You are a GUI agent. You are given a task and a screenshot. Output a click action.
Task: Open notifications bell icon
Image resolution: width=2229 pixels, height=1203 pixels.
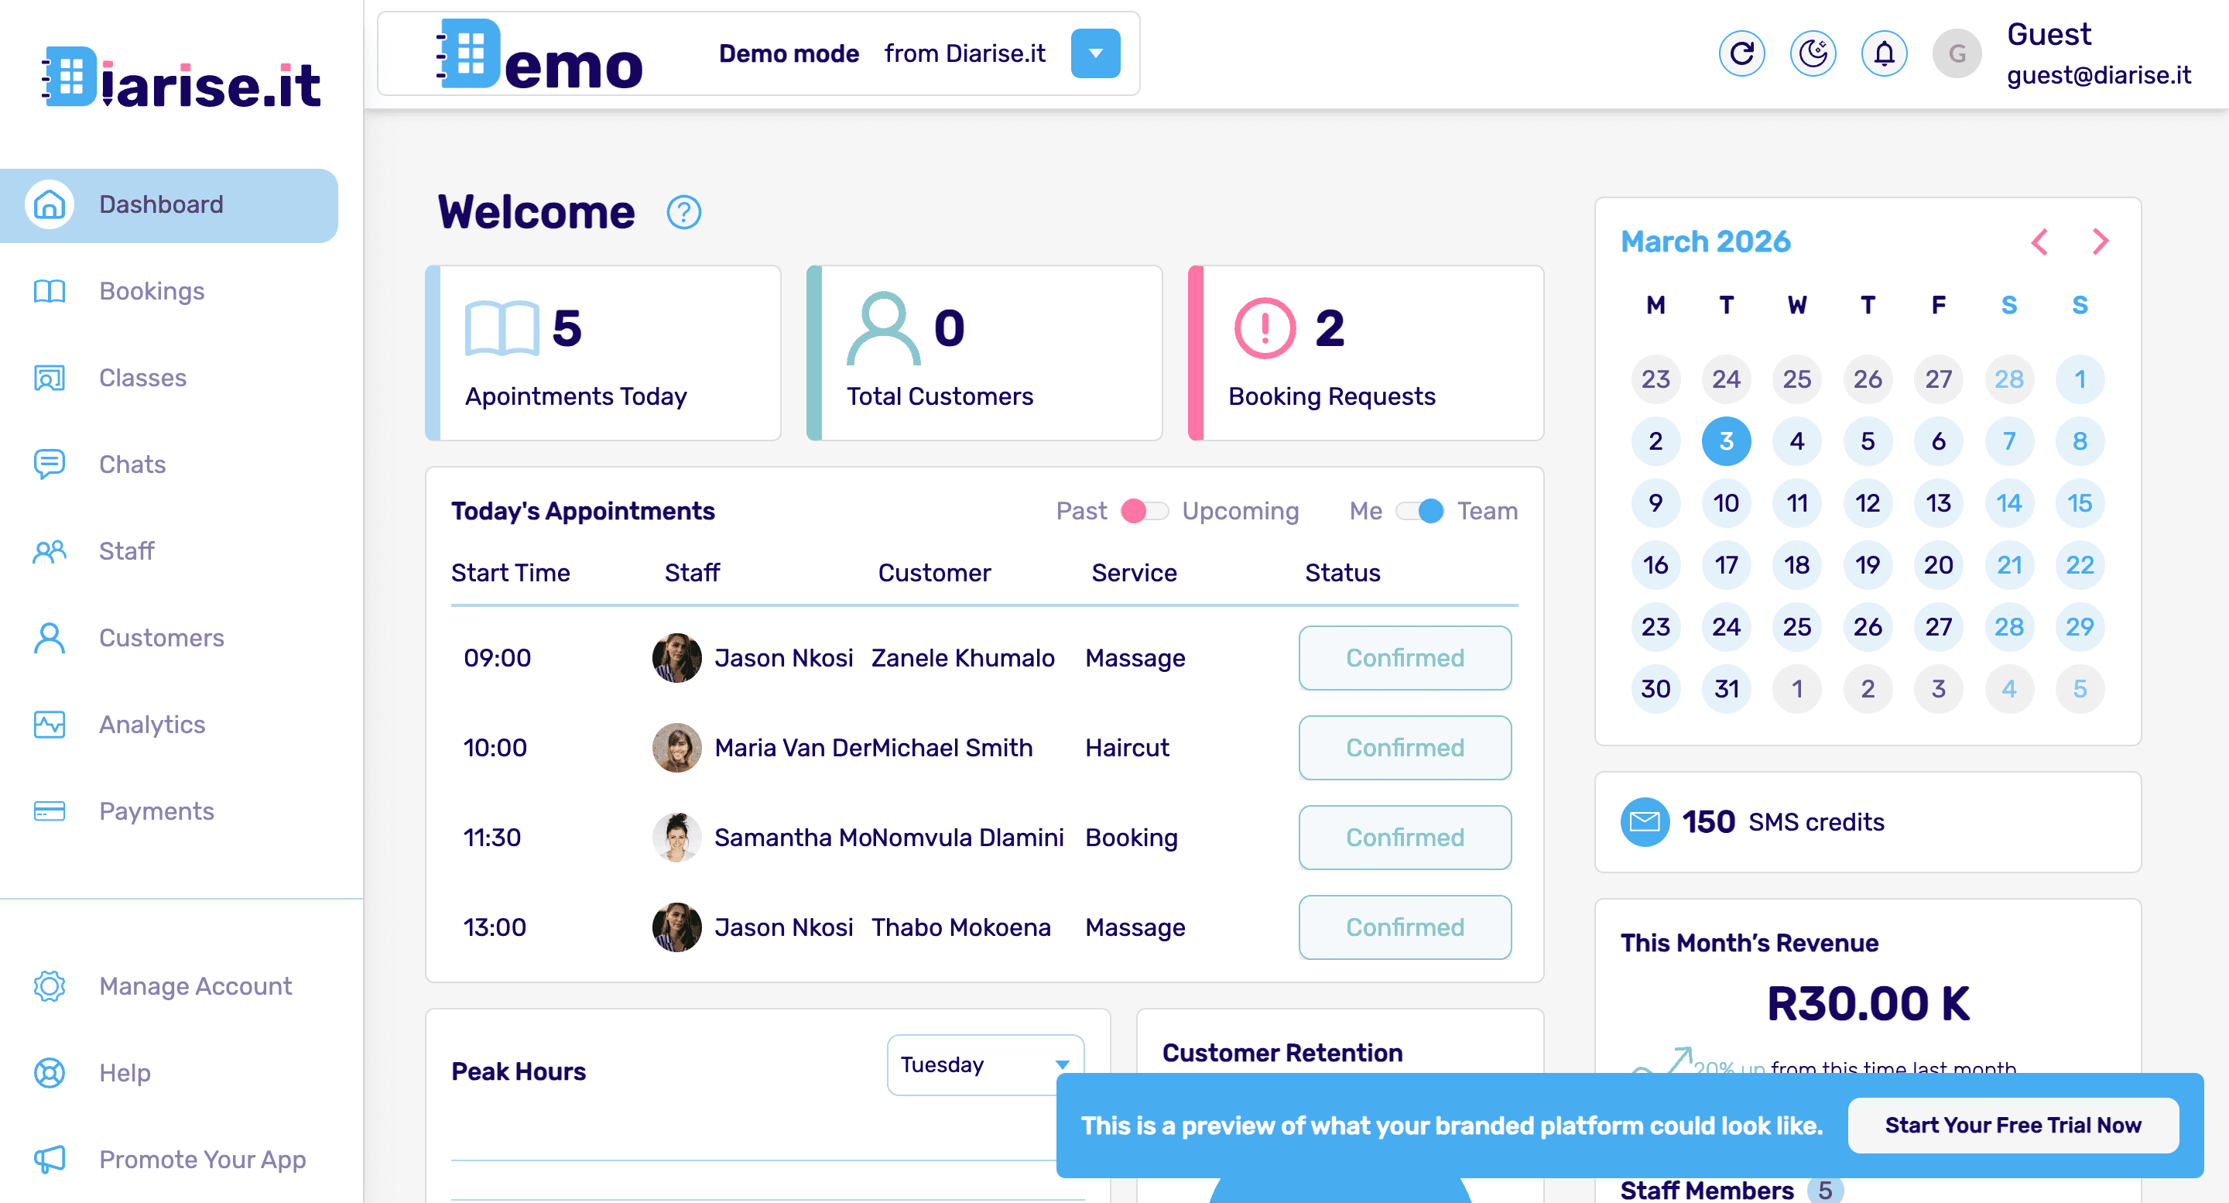pos(1884,53)
